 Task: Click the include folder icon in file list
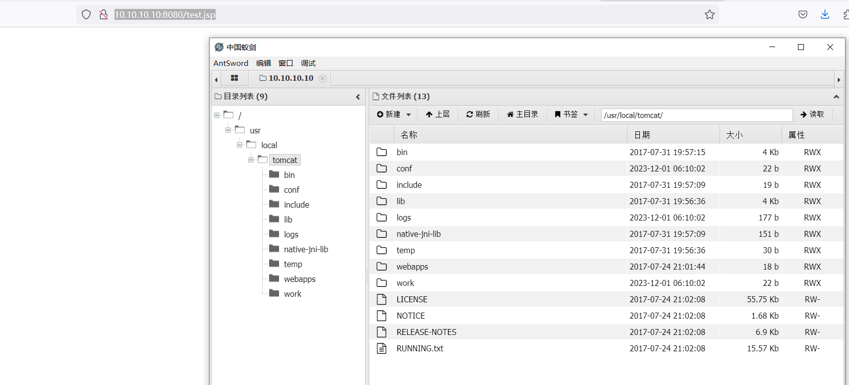point(382,185)
